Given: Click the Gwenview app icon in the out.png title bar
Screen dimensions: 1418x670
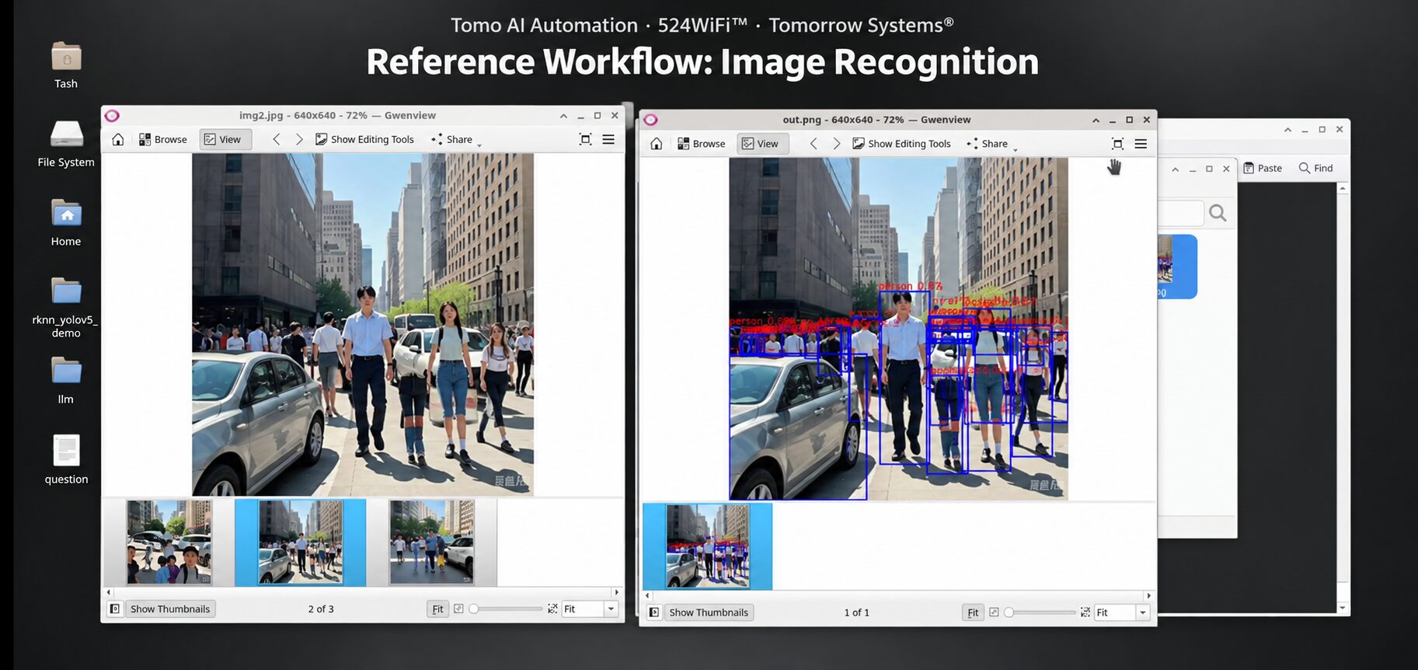Looking at the screenshot, I should [650, 120].
